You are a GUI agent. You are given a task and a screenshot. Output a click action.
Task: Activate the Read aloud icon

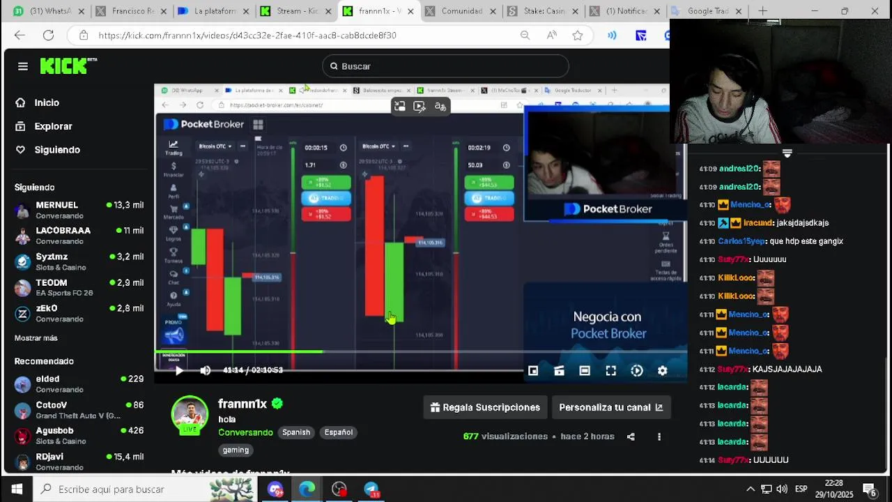[x=551, y=36]
